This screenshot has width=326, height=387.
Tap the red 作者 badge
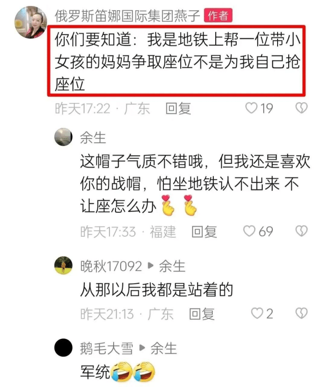[218, 15]
